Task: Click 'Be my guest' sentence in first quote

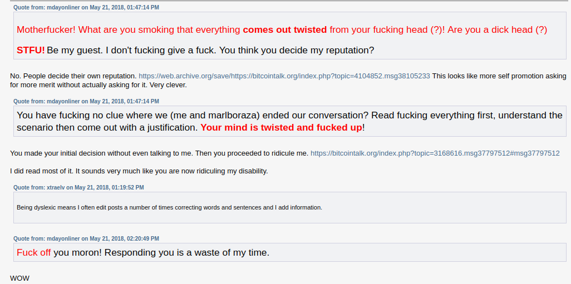Action: click(x=75, y=50)
